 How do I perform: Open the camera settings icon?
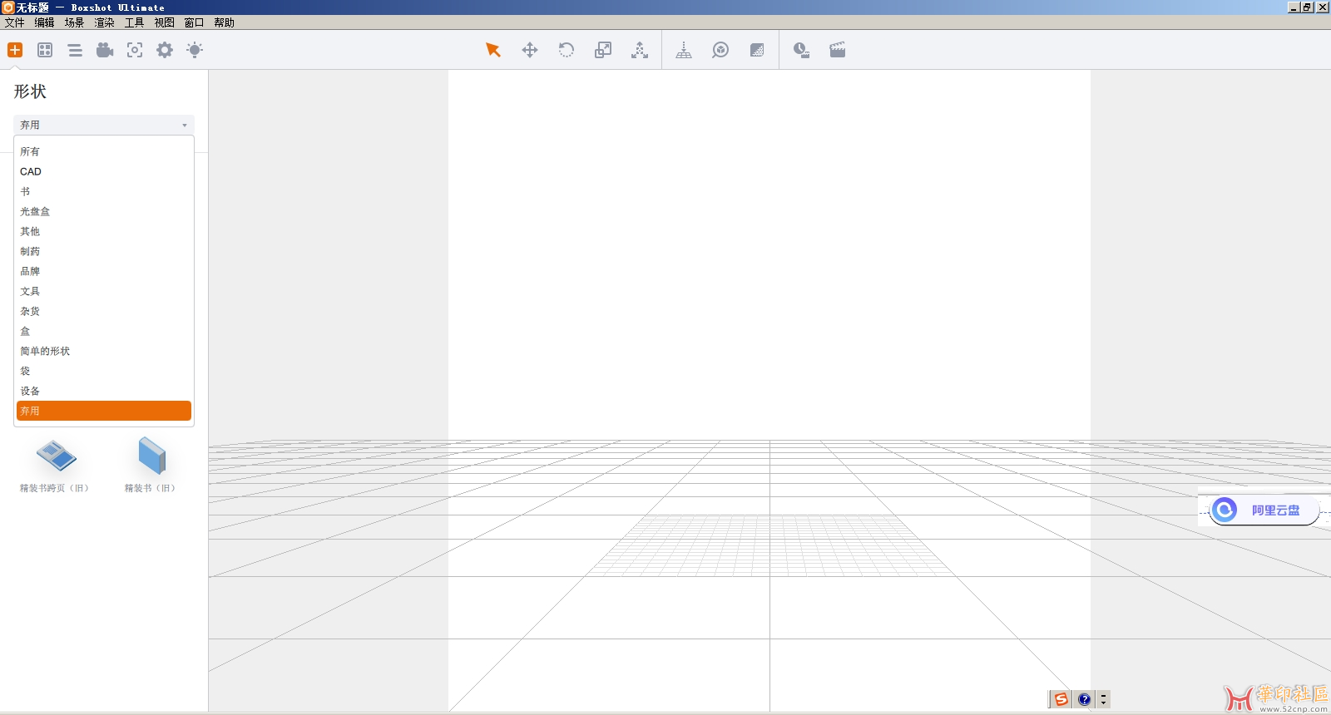click(105, 50)
